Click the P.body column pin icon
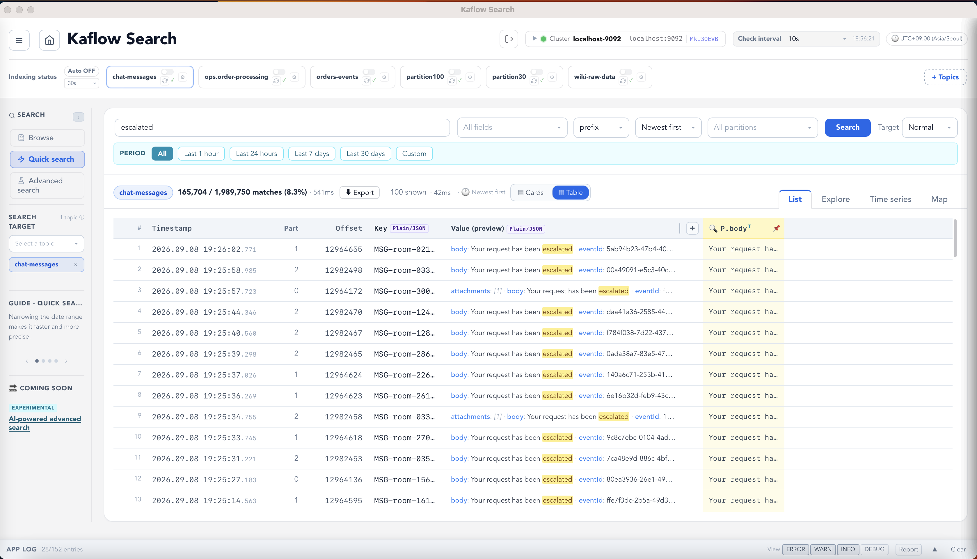Viewport: 977px width, 559px height. pos(777,228)
